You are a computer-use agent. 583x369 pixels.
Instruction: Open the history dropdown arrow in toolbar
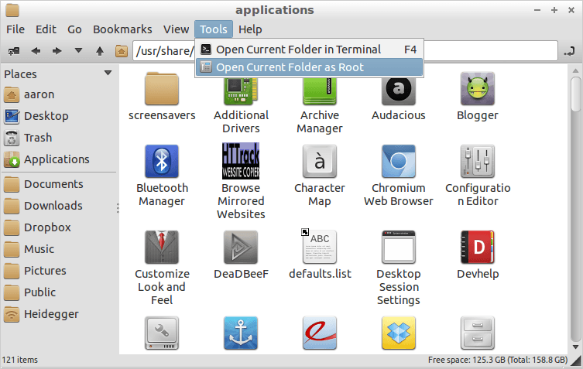point(78,50)
